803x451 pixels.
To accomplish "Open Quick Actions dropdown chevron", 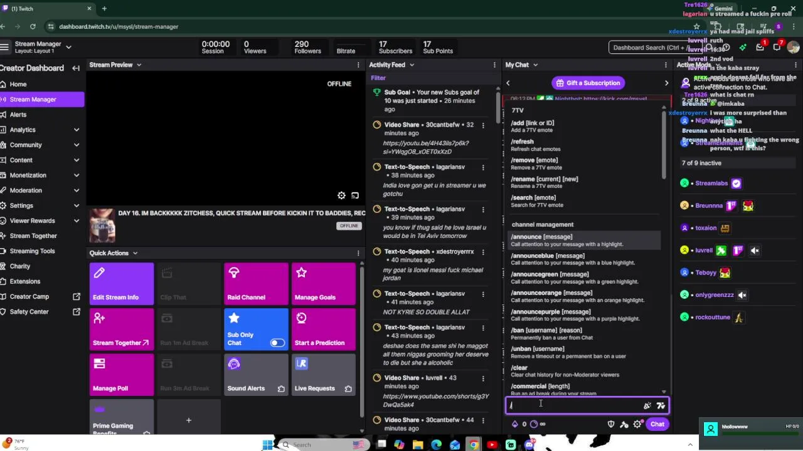I will (135, 253).
